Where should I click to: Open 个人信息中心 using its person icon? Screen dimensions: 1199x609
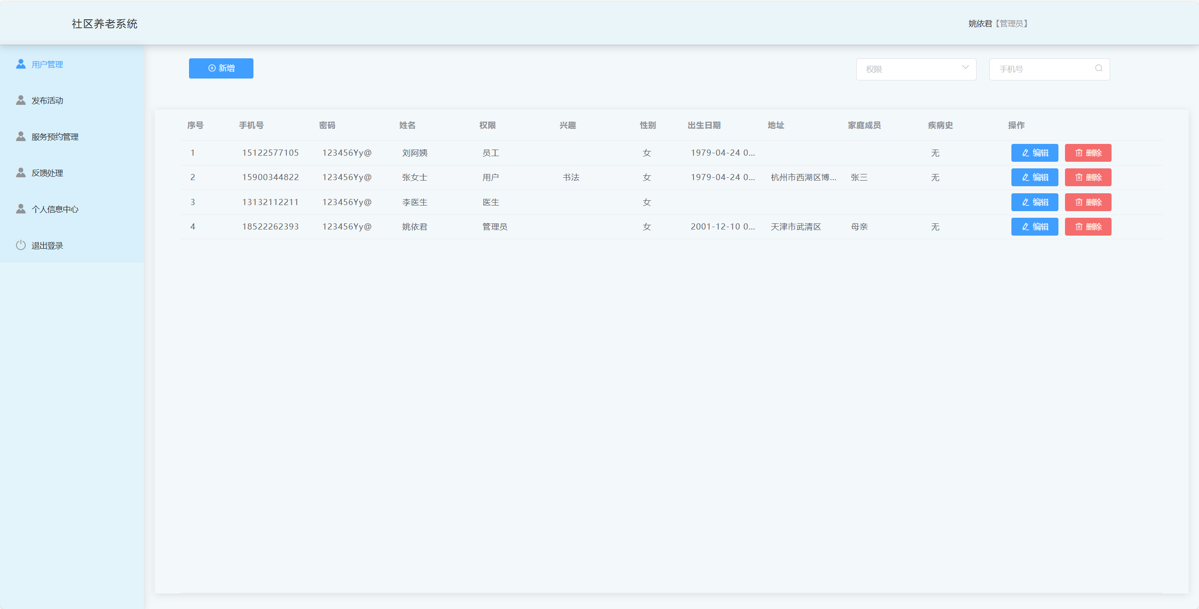click(x=21, y=208)
